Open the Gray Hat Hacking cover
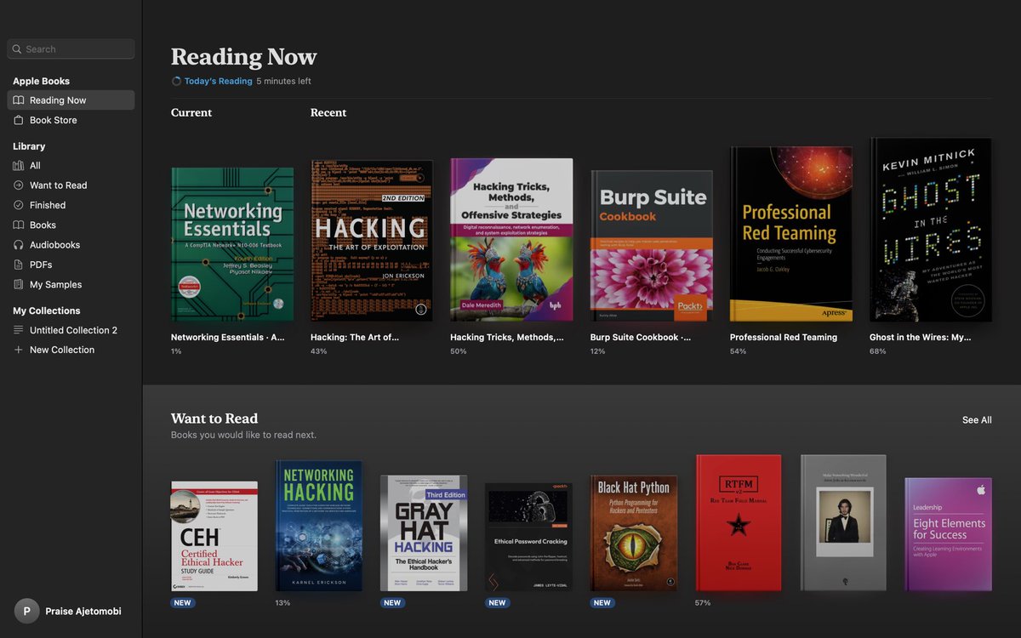Viewport: 1021px width, 638px height. pyautogui.click(x=424, y=533)
